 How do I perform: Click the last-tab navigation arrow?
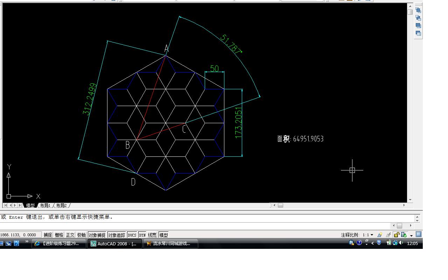click(20, 205)
